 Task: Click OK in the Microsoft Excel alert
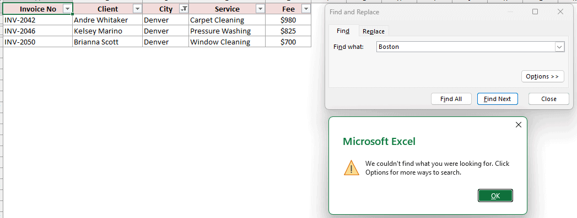coord(495,195)
